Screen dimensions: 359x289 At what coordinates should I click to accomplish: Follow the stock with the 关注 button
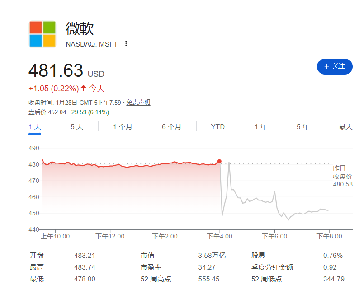335,66
